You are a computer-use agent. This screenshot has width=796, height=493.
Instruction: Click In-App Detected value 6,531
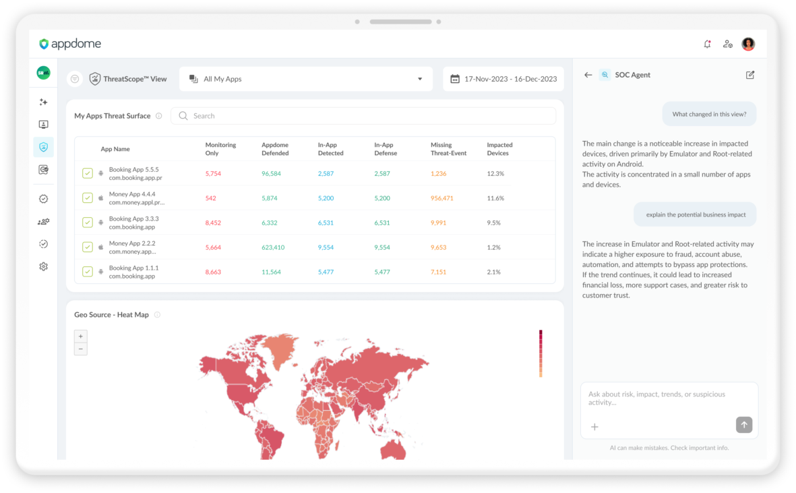[326, 223]
